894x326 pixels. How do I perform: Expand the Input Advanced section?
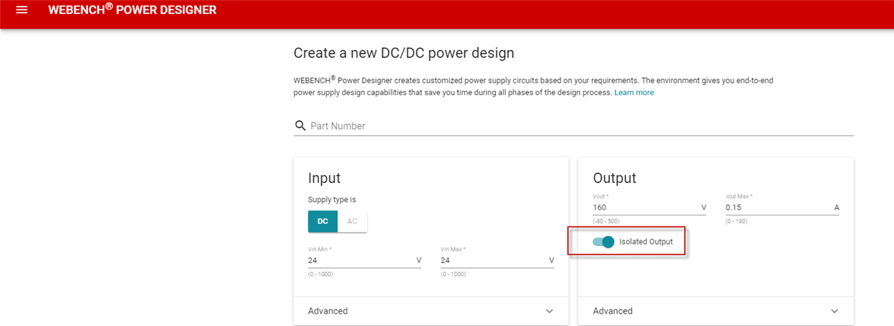pos(431,311)
